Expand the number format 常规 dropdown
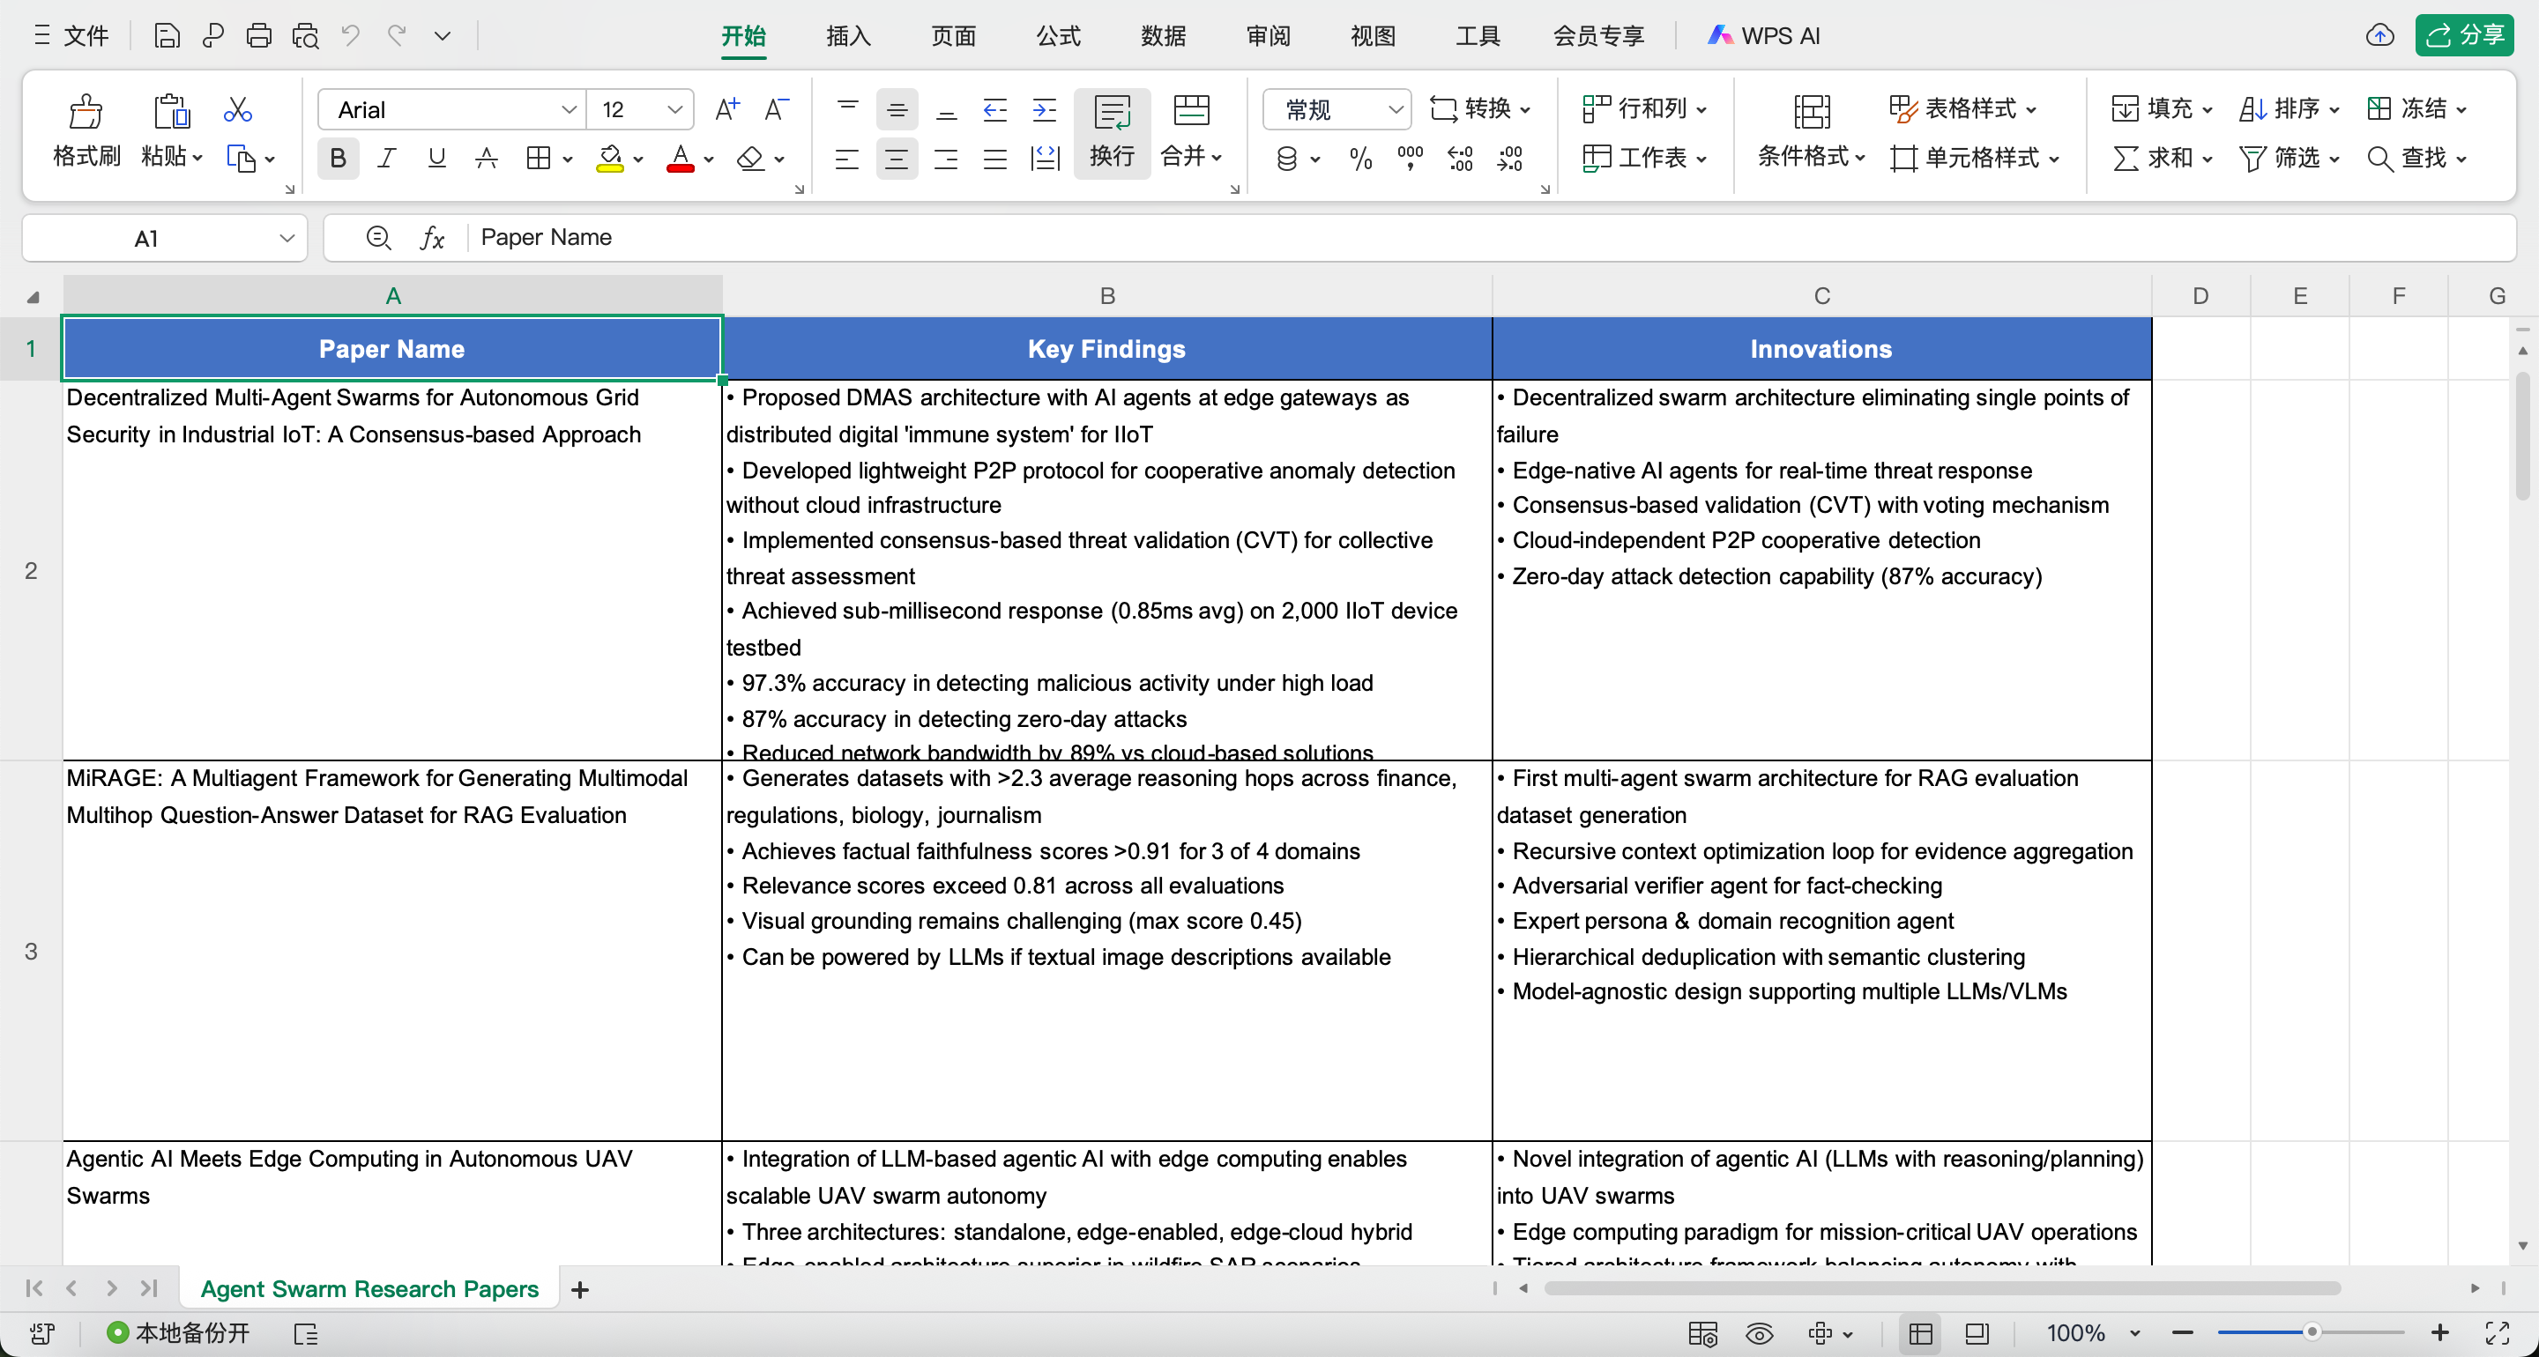The height and width of the screenshot is (1357, 2539). click(x=1395, y=109)
